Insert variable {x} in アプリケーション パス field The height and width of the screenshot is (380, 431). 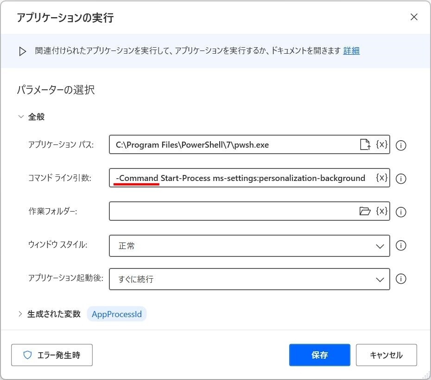tap(382, 144)
